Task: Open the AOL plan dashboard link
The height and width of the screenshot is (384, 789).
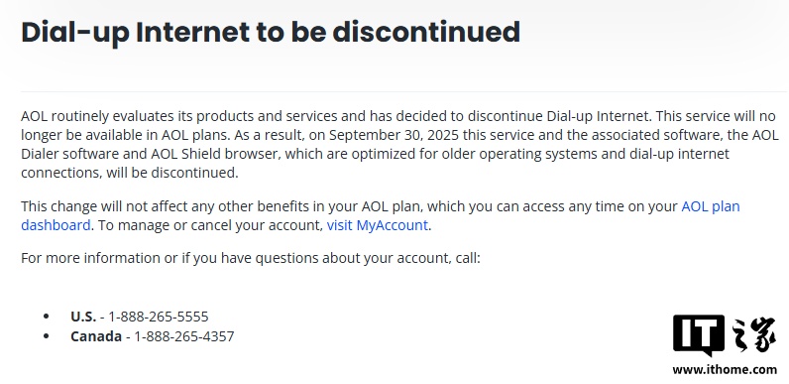Action: pos(710,206)
